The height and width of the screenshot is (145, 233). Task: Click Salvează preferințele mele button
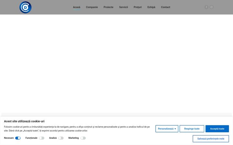[211, 139]
